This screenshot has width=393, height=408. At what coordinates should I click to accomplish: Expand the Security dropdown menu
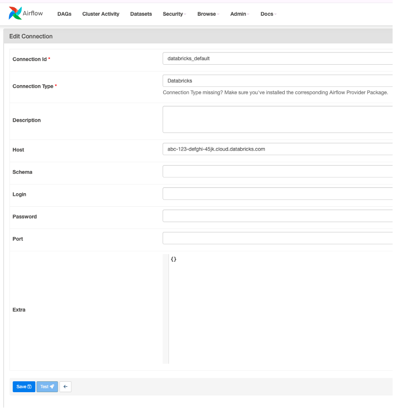point(174,14)
